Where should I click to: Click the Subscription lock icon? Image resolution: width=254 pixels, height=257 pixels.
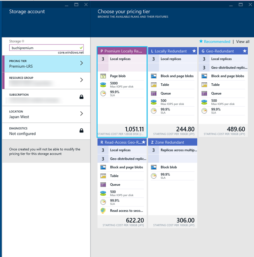[81, 97]
